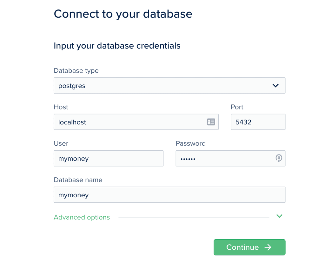The width and height of the screenshot is (325, 263).
Task: Focus the masked Password input field
Action: pyautogui.click(x=230, y=158)
